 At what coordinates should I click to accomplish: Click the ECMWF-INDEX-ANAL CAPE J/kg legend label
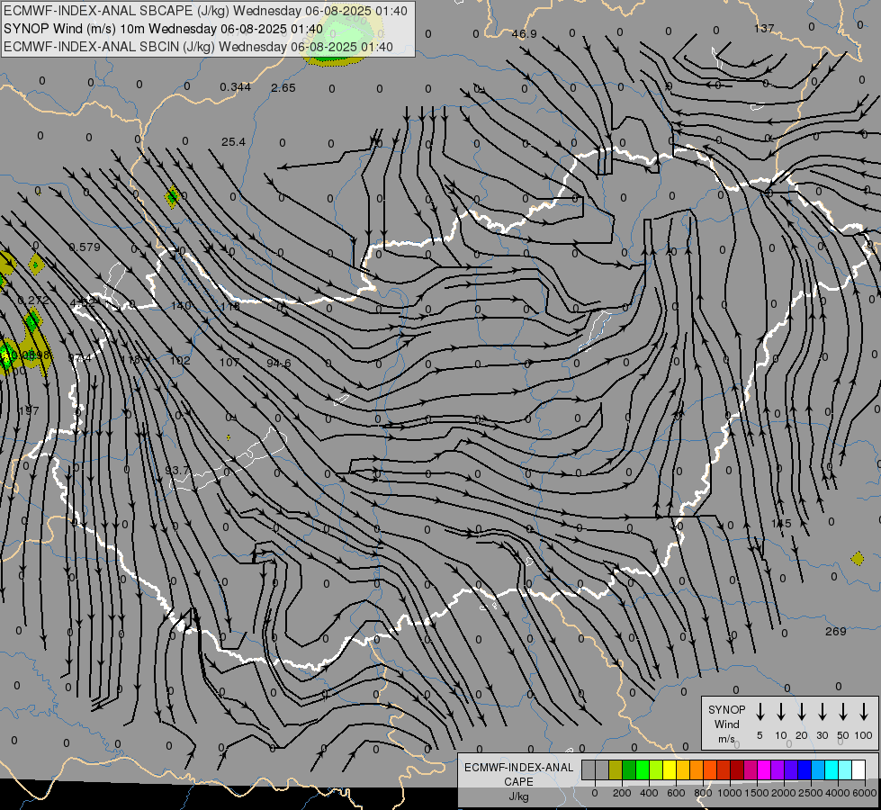518,781
